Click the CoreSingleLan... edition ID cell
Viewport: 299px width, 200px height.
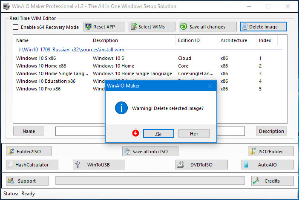pyautogui.click(x=195, y=73)
